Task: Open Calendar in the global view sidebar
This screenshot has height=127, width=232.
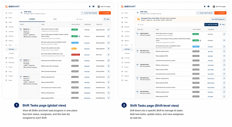Action: (10, 27)
